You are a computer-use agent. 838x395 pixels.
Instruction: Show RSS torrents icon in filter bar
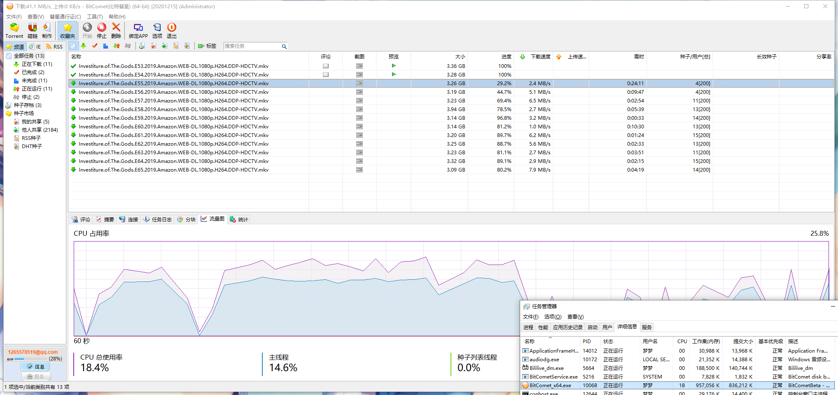pos(176,46)
